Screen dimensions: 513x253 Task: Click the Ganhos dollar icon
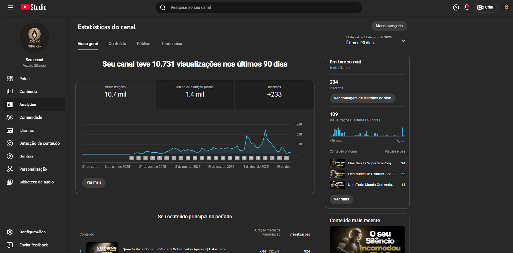coord(10,156)
